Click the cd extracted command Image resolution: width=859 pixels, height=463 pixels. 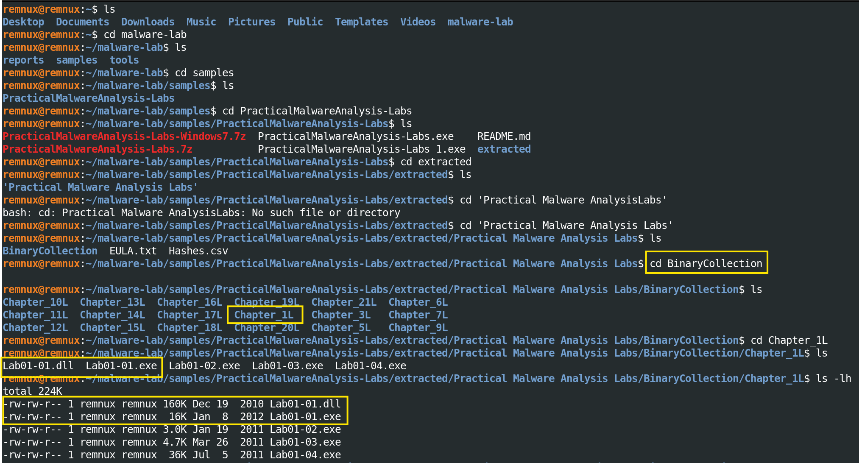(436, 162)
